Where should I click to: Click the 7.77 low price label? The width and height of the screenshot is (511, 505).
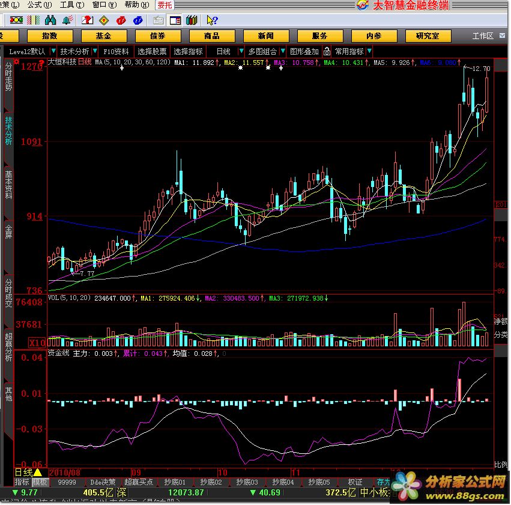tap(87, 274)
